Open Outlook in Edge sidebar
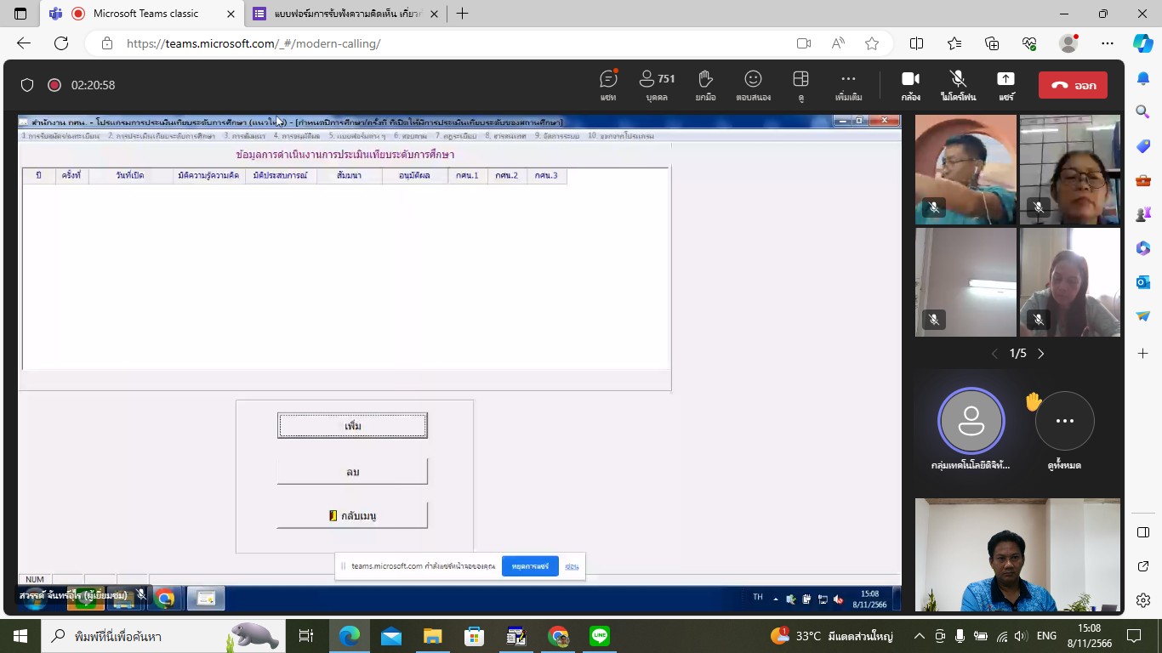The height and width of the screenshot is (653, 1162). pos(1143,281)
